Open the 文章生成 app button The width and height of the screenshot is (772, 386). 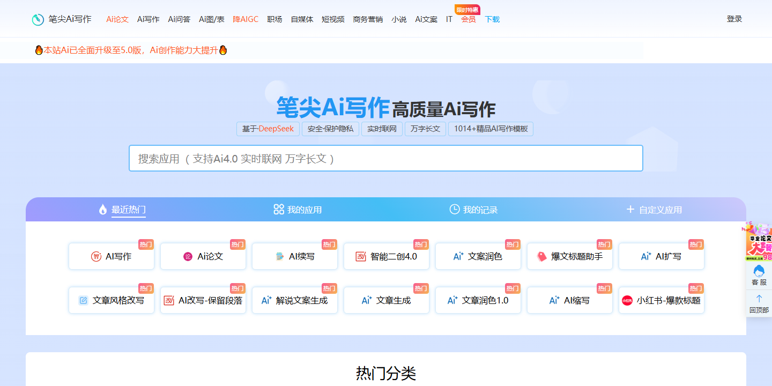pyautogui.click(x=387, y=301)
